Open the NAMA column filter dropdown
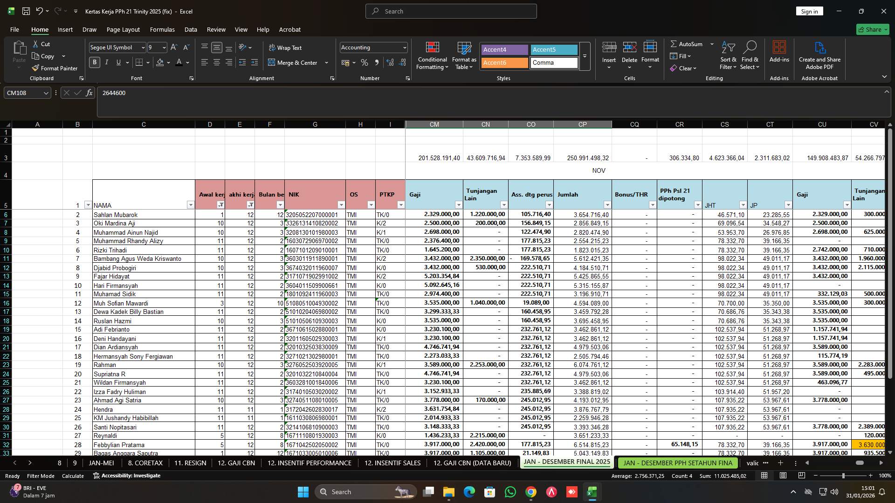Image resolution: width=895 pixels, height=503 pixels. tap(191, 205)
